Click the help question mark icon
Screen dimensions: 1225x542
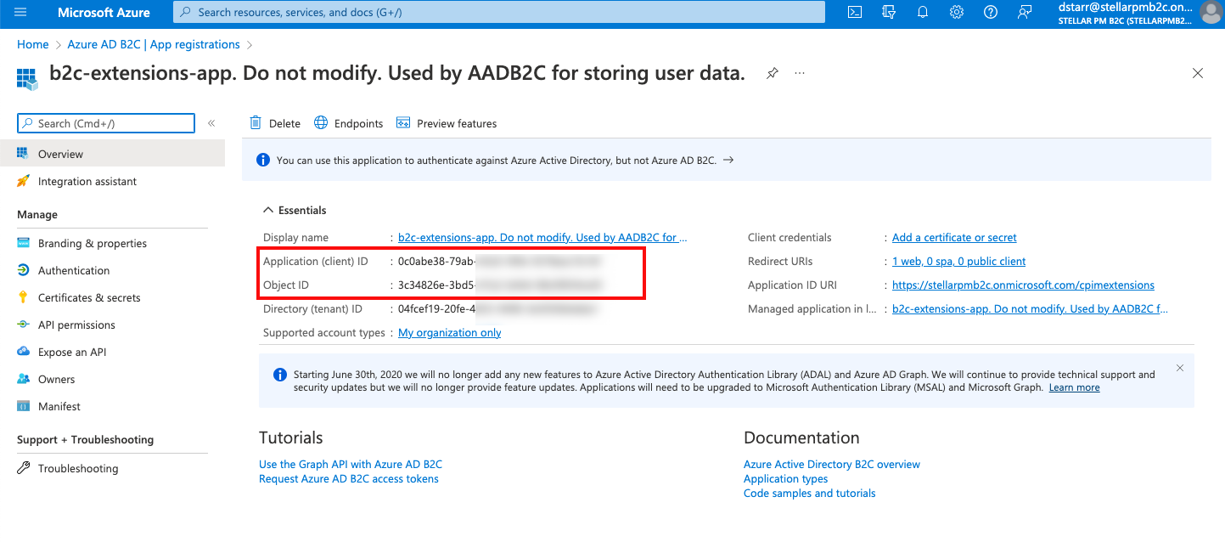991,12
